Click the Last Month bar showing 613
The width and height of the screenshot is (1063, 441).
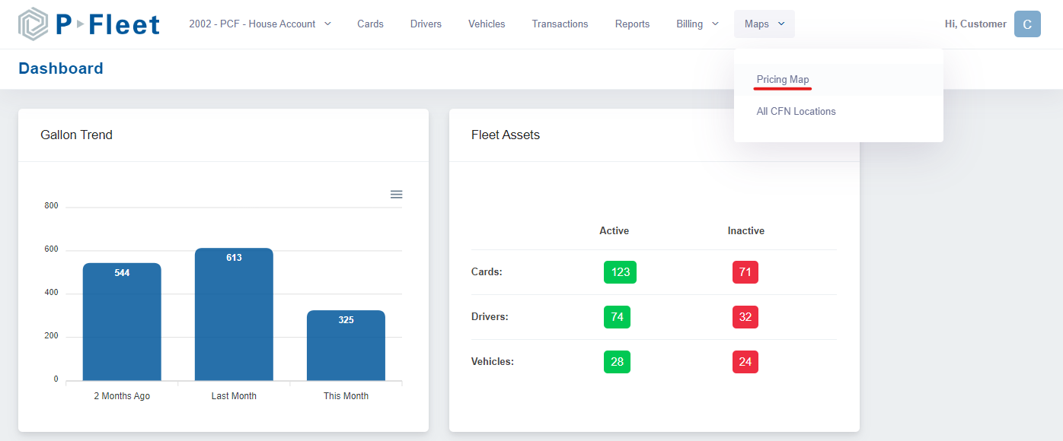[x=234, y=312]
